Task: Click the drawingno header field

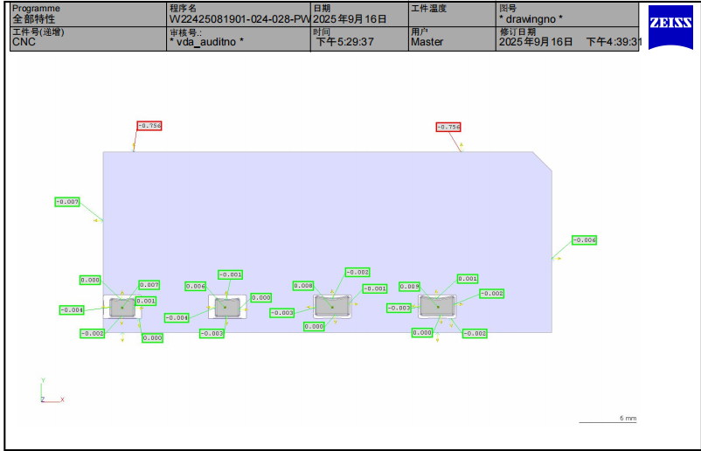Action: click(531, 18)
